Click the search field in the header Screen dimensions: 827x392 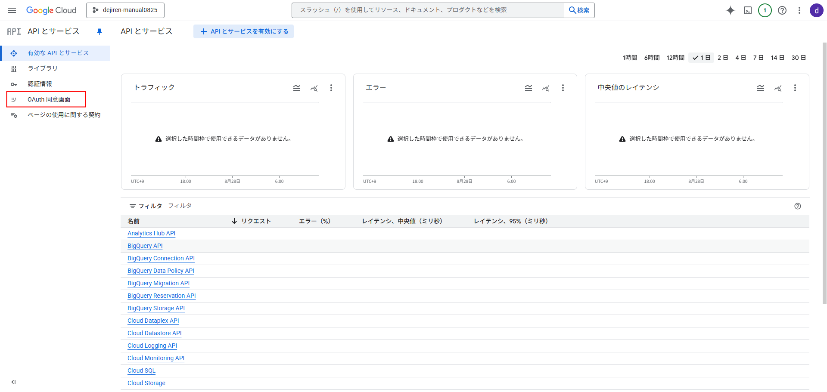427,10
